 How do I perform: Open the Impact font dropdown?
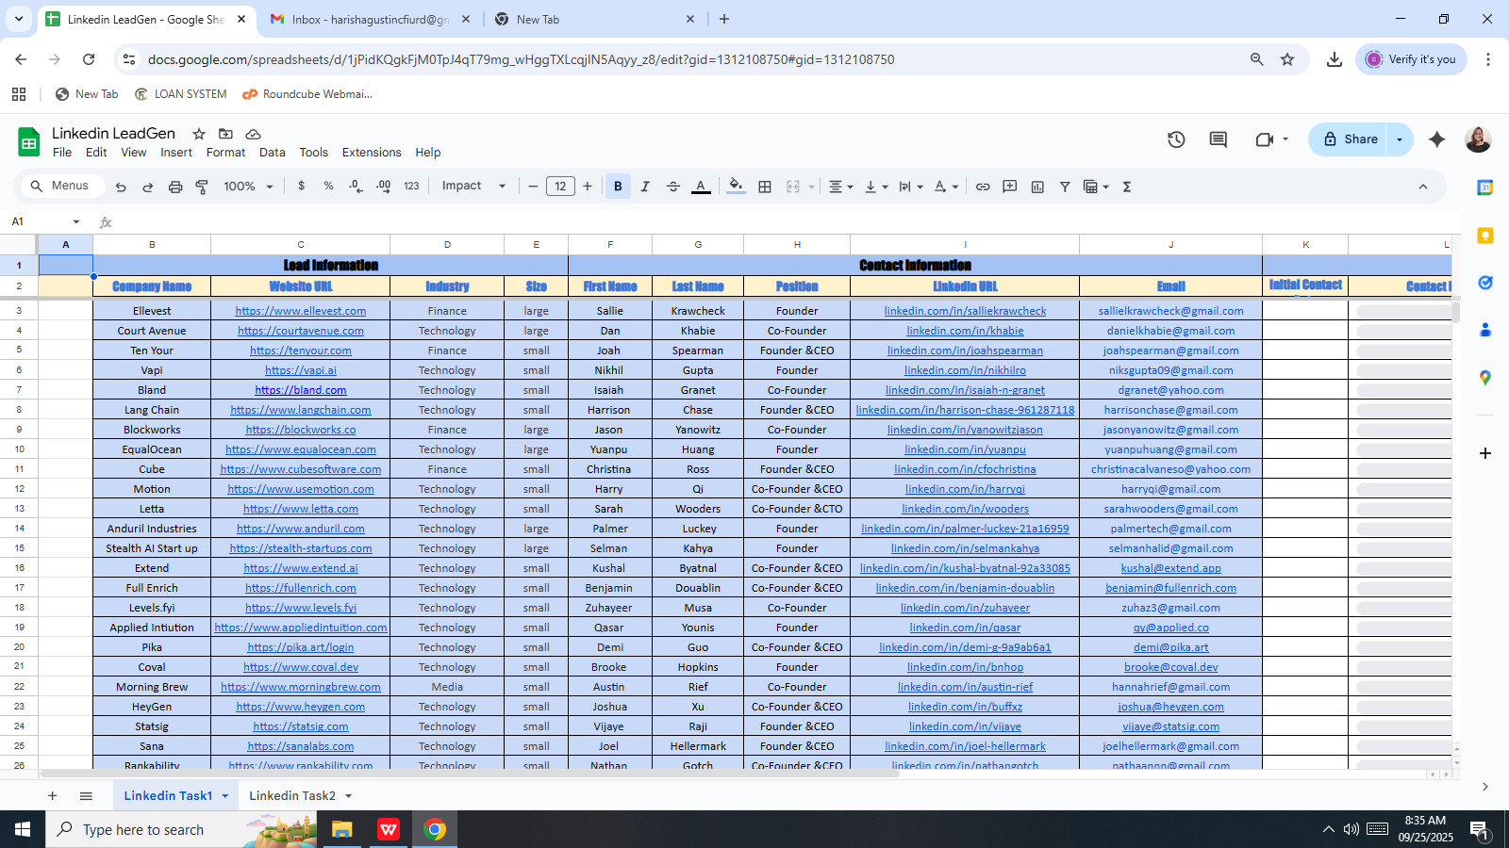473,187
